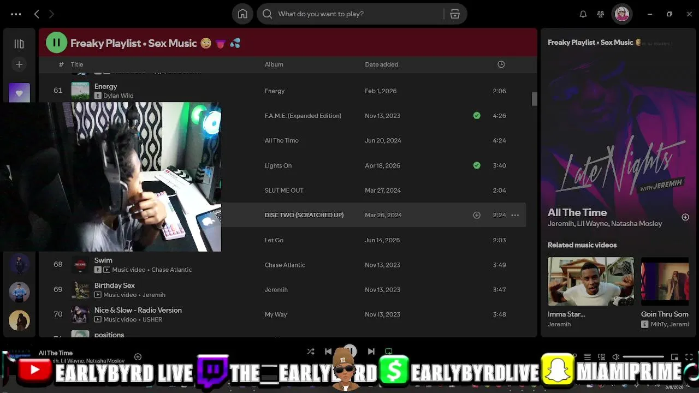699x393 pixels.
Task: Open the My Way album link
Action: (276, 314)
